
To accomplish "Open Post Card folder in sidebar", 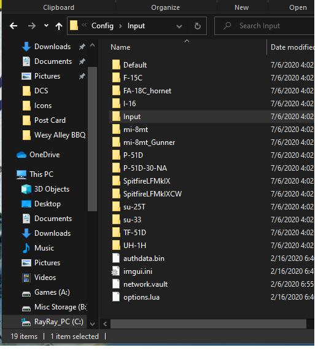I will [x=44, y=120].
